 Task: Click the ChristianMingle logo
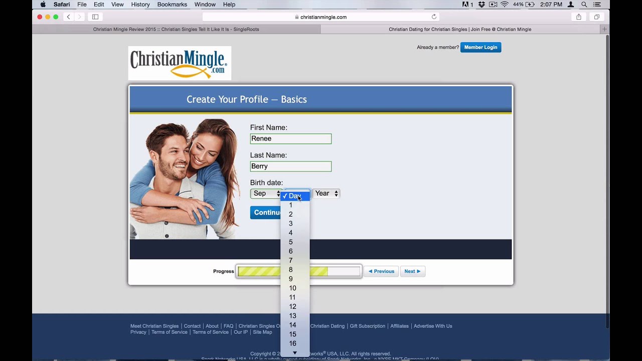click(180, 63)
